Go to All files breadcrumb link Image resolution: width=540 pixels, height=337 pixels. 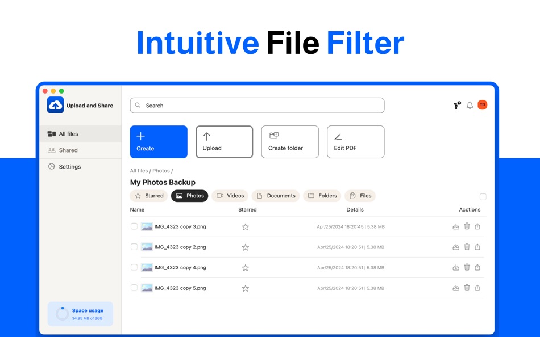click(139, 171)
